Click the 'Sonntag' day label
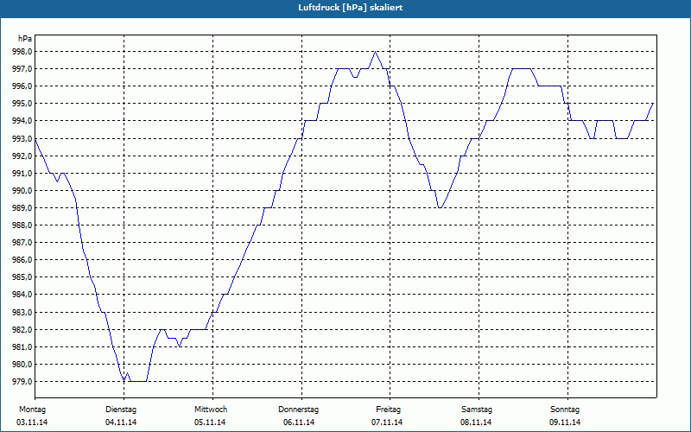 (565, 410)
